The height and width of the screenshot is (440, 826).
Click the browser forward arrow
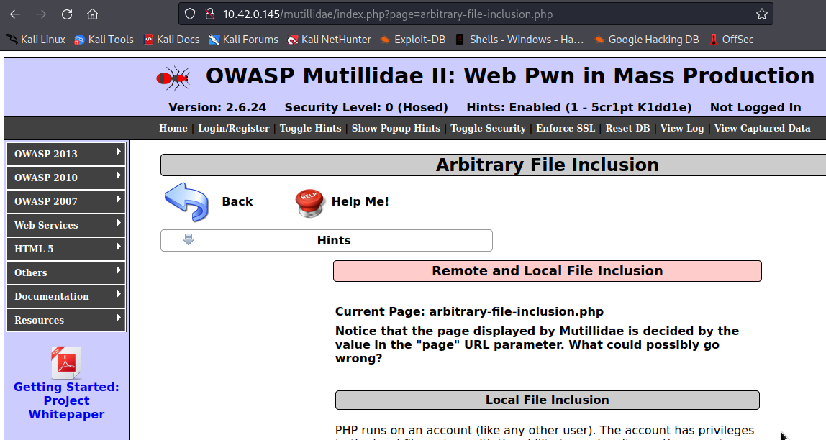pos(41,14)
